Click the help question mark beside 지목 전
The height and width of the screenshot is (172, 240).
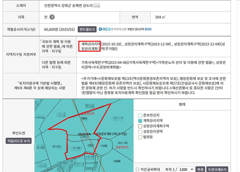tap(52, 17)
